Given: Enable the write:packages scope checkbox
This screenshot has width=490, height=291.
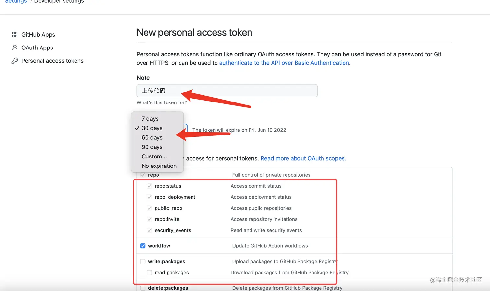Looking at the screenshot, I should click(143, 261).
